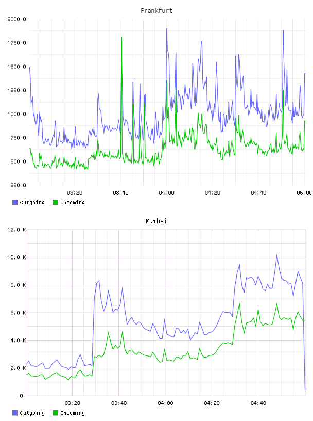Viewport: 313px width, 421px height.
Task: Click the 1250.0 y-axis label in Frankfurt chart
Action: [16, 90]
